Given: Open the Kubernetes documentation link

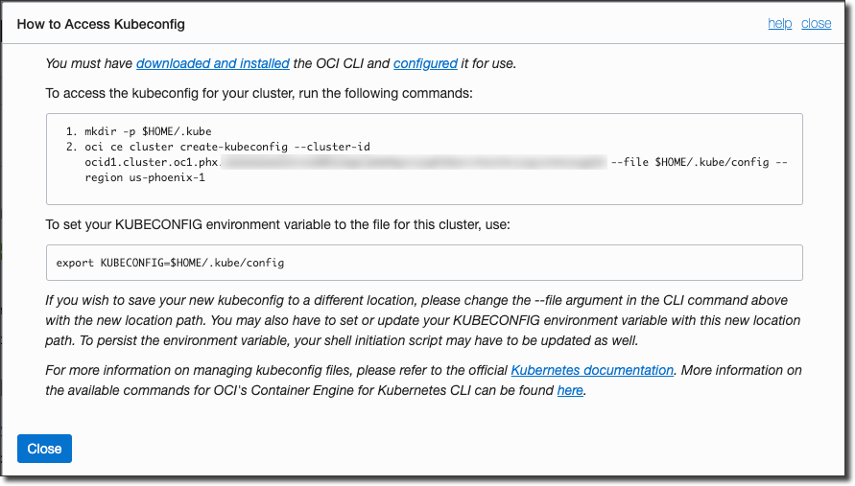Looking at the screenshot, I should pos(592,370).
